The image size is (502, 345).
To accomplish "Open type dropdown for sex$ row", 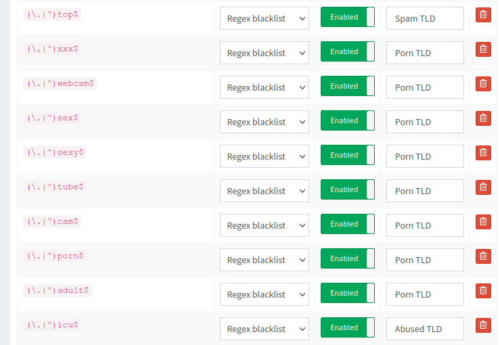I will [265, 122].
